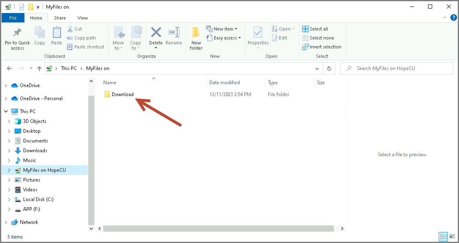Switch to the Share tab
Viewport: 459px width, 243px height.
pos(60,18)
